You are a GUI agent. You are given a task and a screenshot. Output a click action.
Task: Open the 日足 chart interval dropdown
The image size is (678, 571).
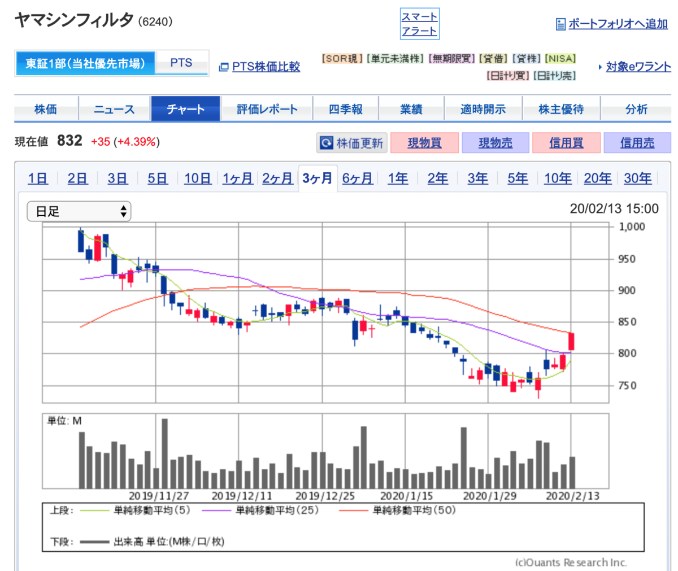[79, 212]
